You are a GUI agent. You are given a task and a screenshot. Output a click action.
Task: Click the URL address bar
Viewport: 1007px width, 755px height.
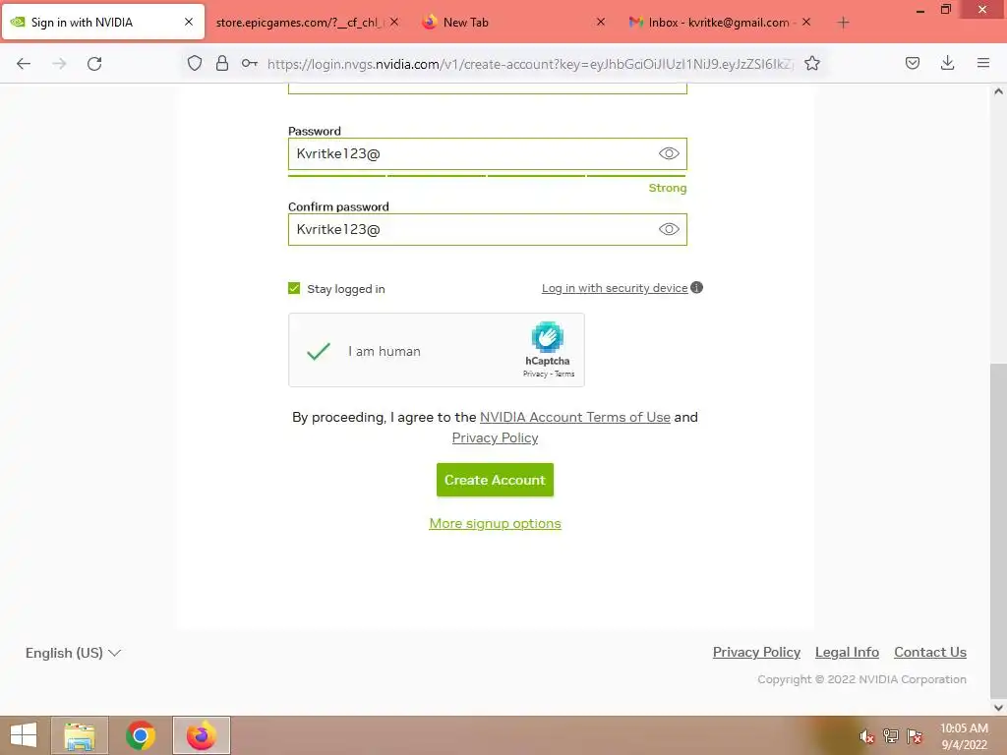[x=530, y=64]
